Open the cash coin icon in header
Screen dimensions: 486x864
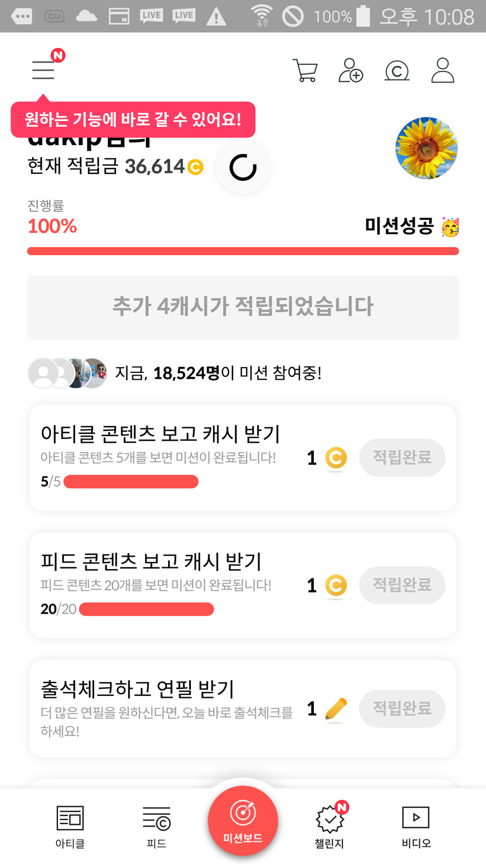coord(396,71)
